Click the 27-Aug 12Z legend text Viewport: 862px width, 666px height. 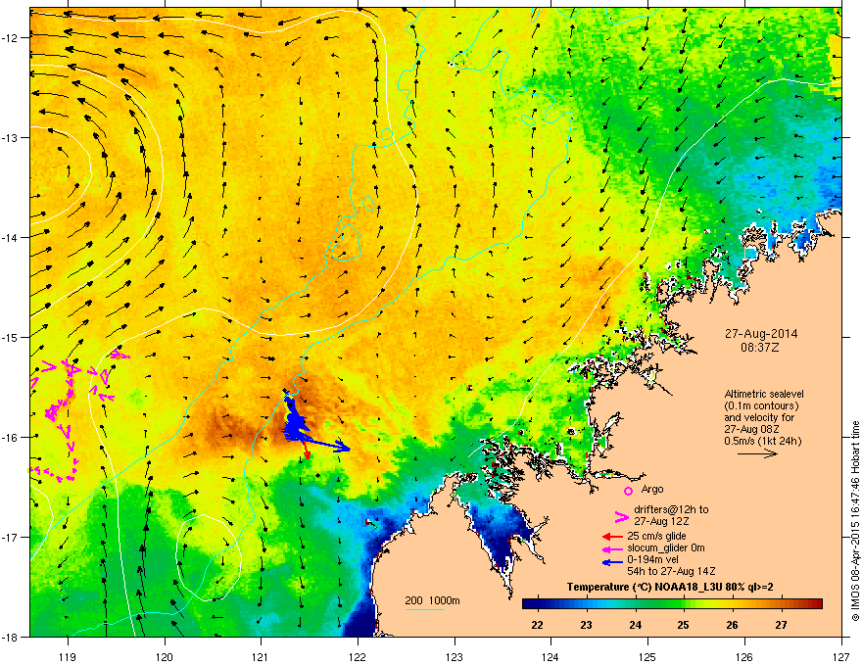click(x=661, y=521)
